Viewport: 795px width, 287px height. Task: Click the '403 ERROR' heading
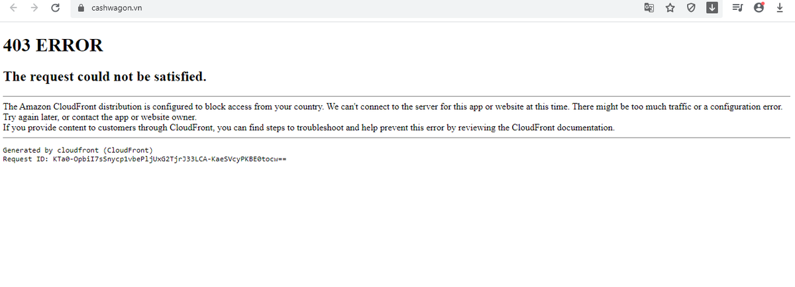pyautogui.click(x=53, y=46)
